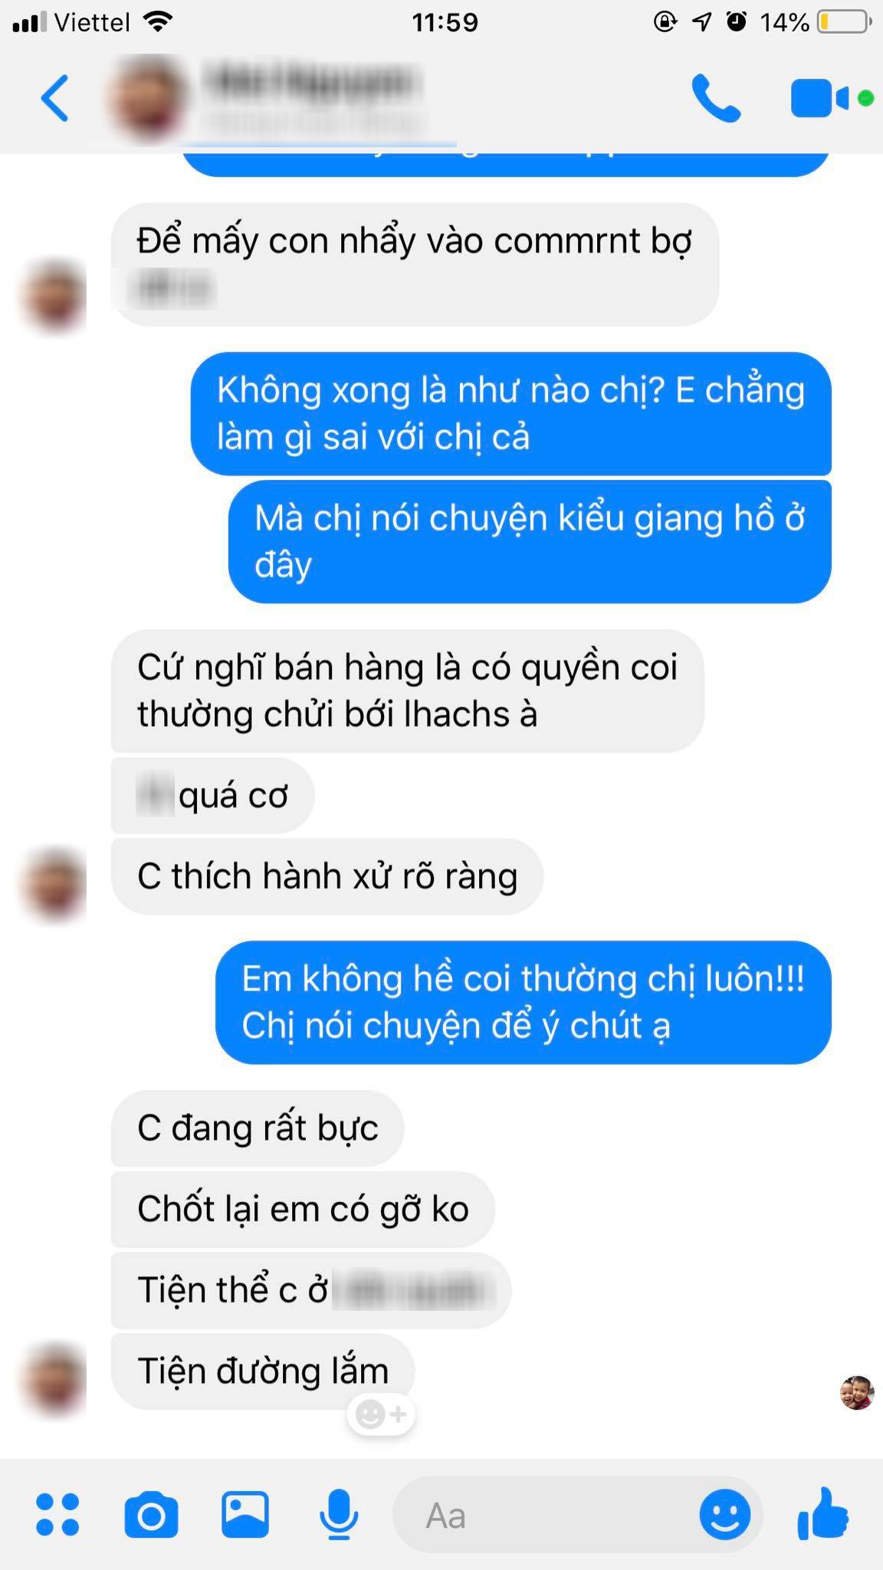
Task: Open the four-dot apps menu
Action: (x=57, y=1514)
